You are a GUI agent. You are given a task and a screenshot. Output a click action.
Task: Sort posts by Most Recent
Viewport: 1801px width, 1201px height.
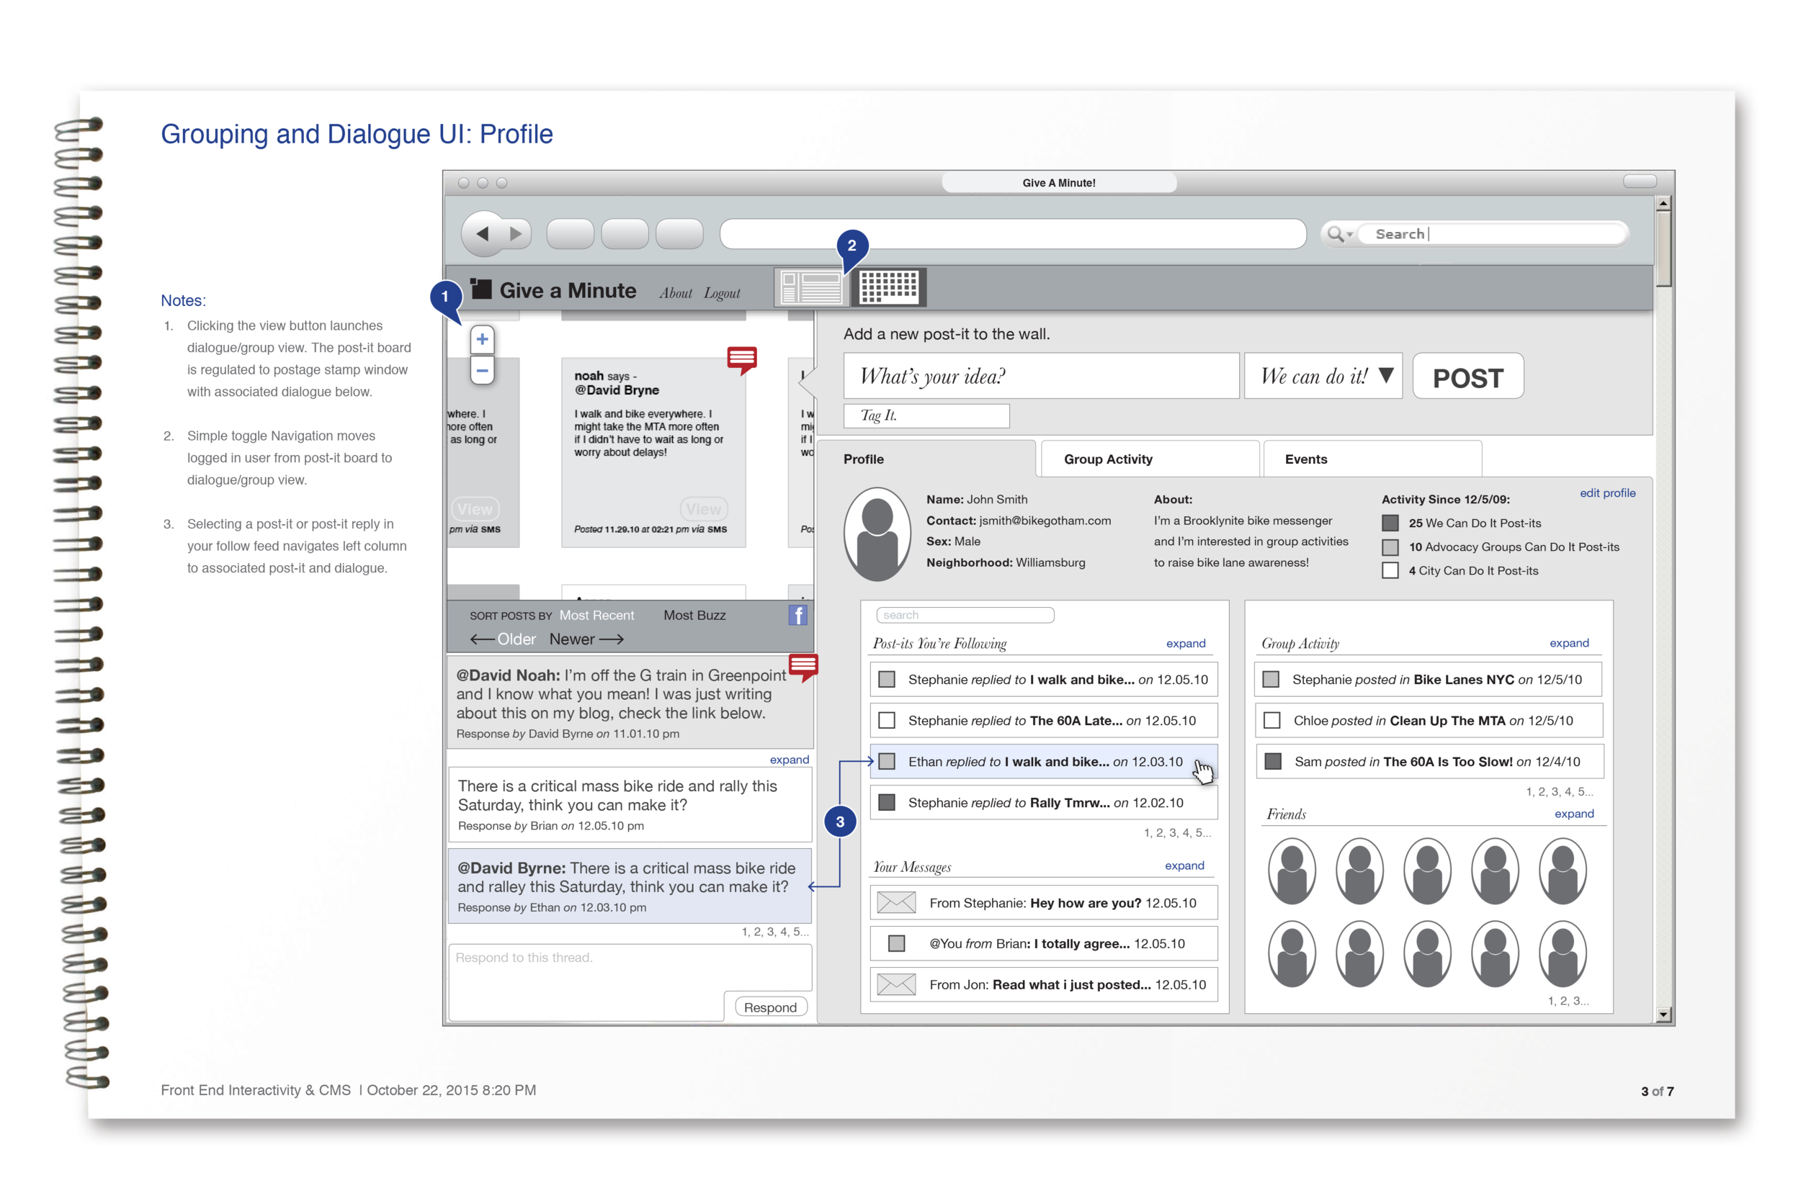[596, 615]
